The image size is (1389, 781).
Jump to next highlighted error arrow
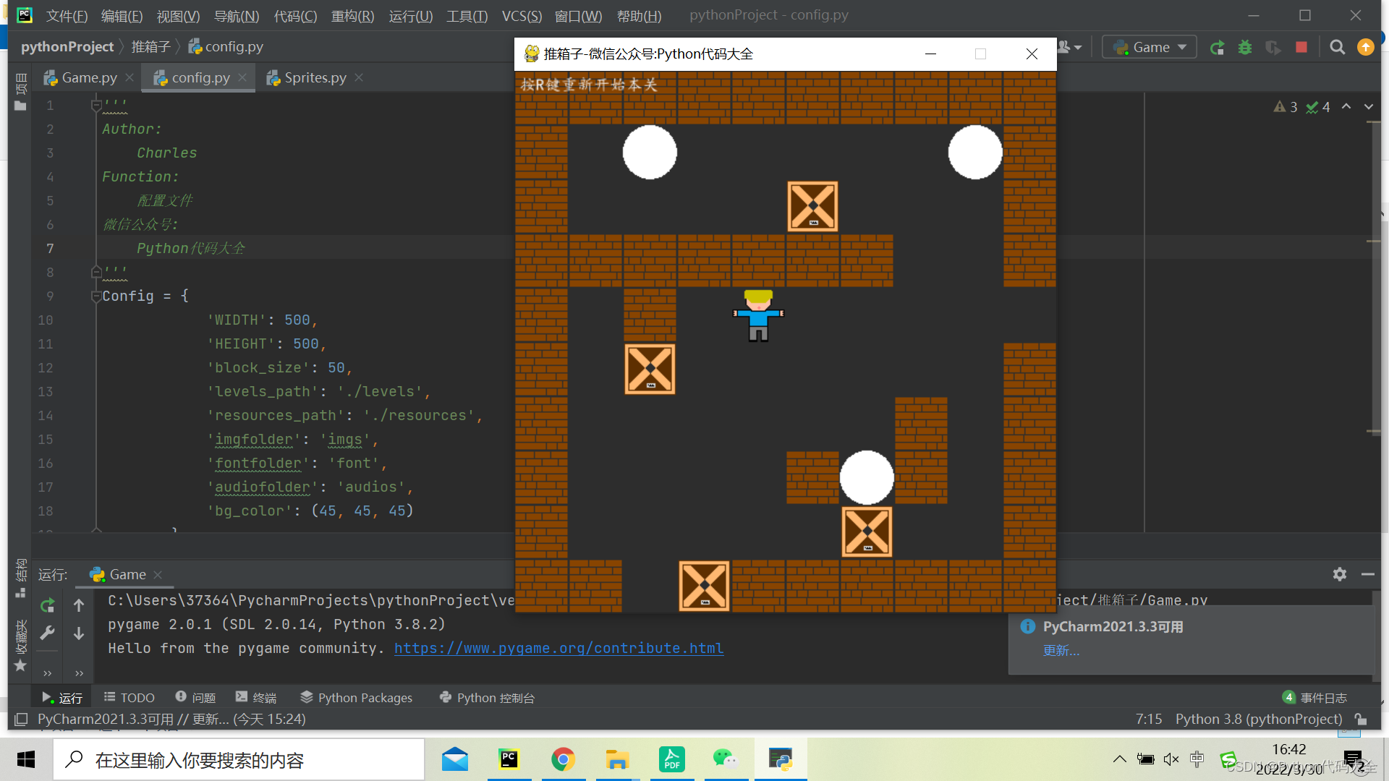coord(1368,107)
